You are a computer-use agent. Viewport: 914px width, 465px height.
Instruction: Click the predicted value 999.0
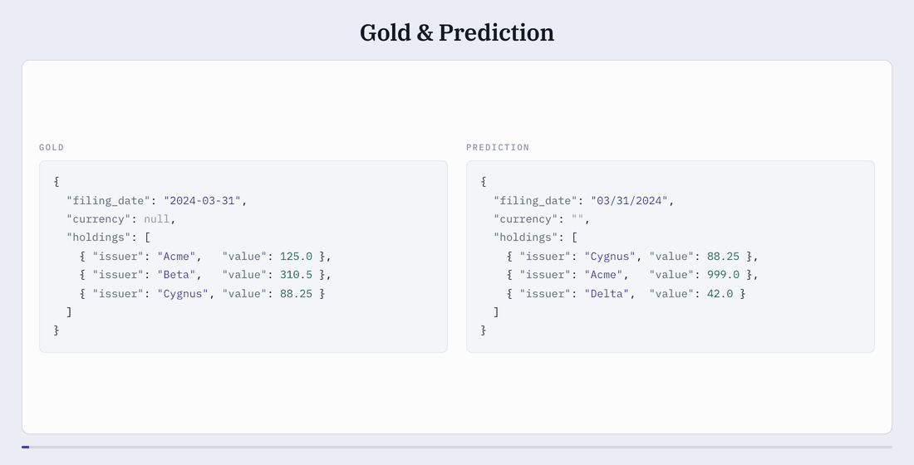[724, 275]
